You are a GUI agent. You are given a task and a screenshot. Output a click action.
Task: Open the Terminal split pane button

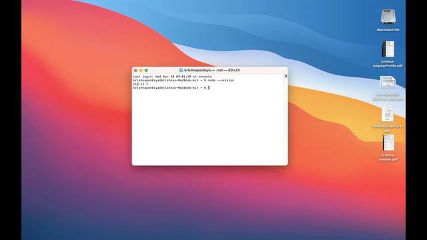pos(286,76)
